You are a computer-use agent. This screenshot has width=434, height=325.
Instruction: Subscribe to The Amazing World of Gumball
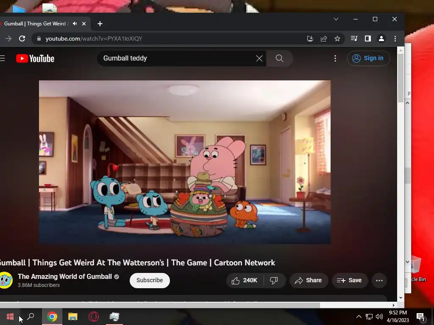[x=150, y=280]
